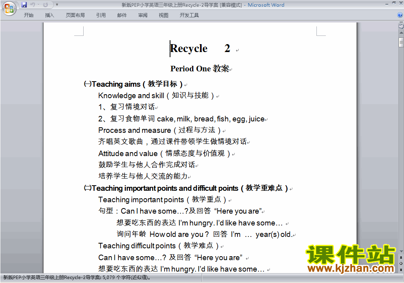Select the 审阅 ribbon tab

pos(143,15)
